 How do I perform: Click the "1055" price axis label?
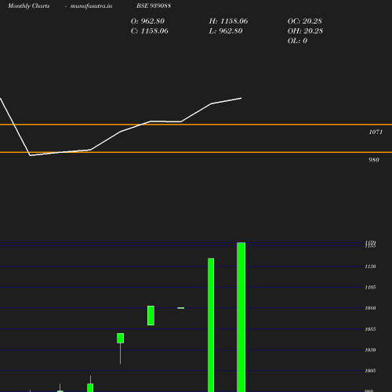click(370, 329)
